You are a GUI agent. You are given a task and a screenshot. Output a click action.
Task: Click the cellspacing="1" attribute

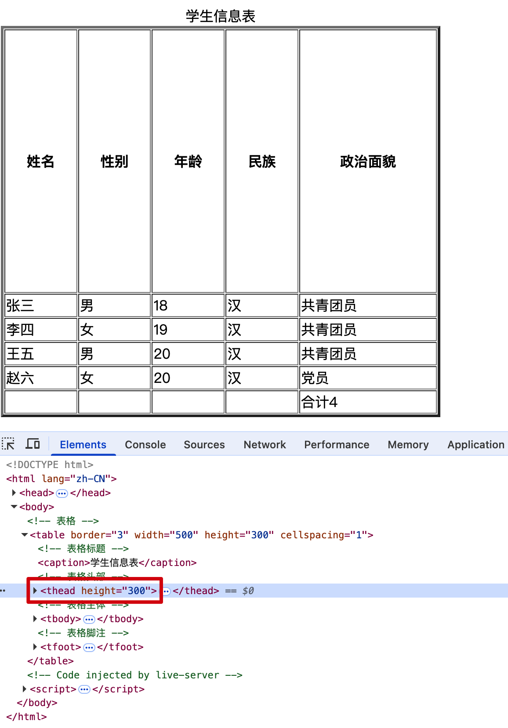(324, 535)
